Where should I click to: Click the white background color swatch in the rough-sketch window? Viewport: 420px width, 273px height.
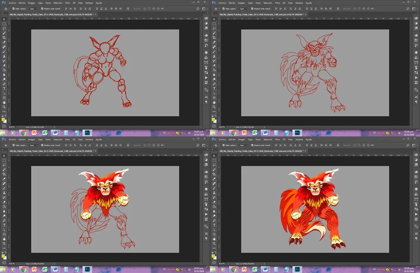pos(6,122)
